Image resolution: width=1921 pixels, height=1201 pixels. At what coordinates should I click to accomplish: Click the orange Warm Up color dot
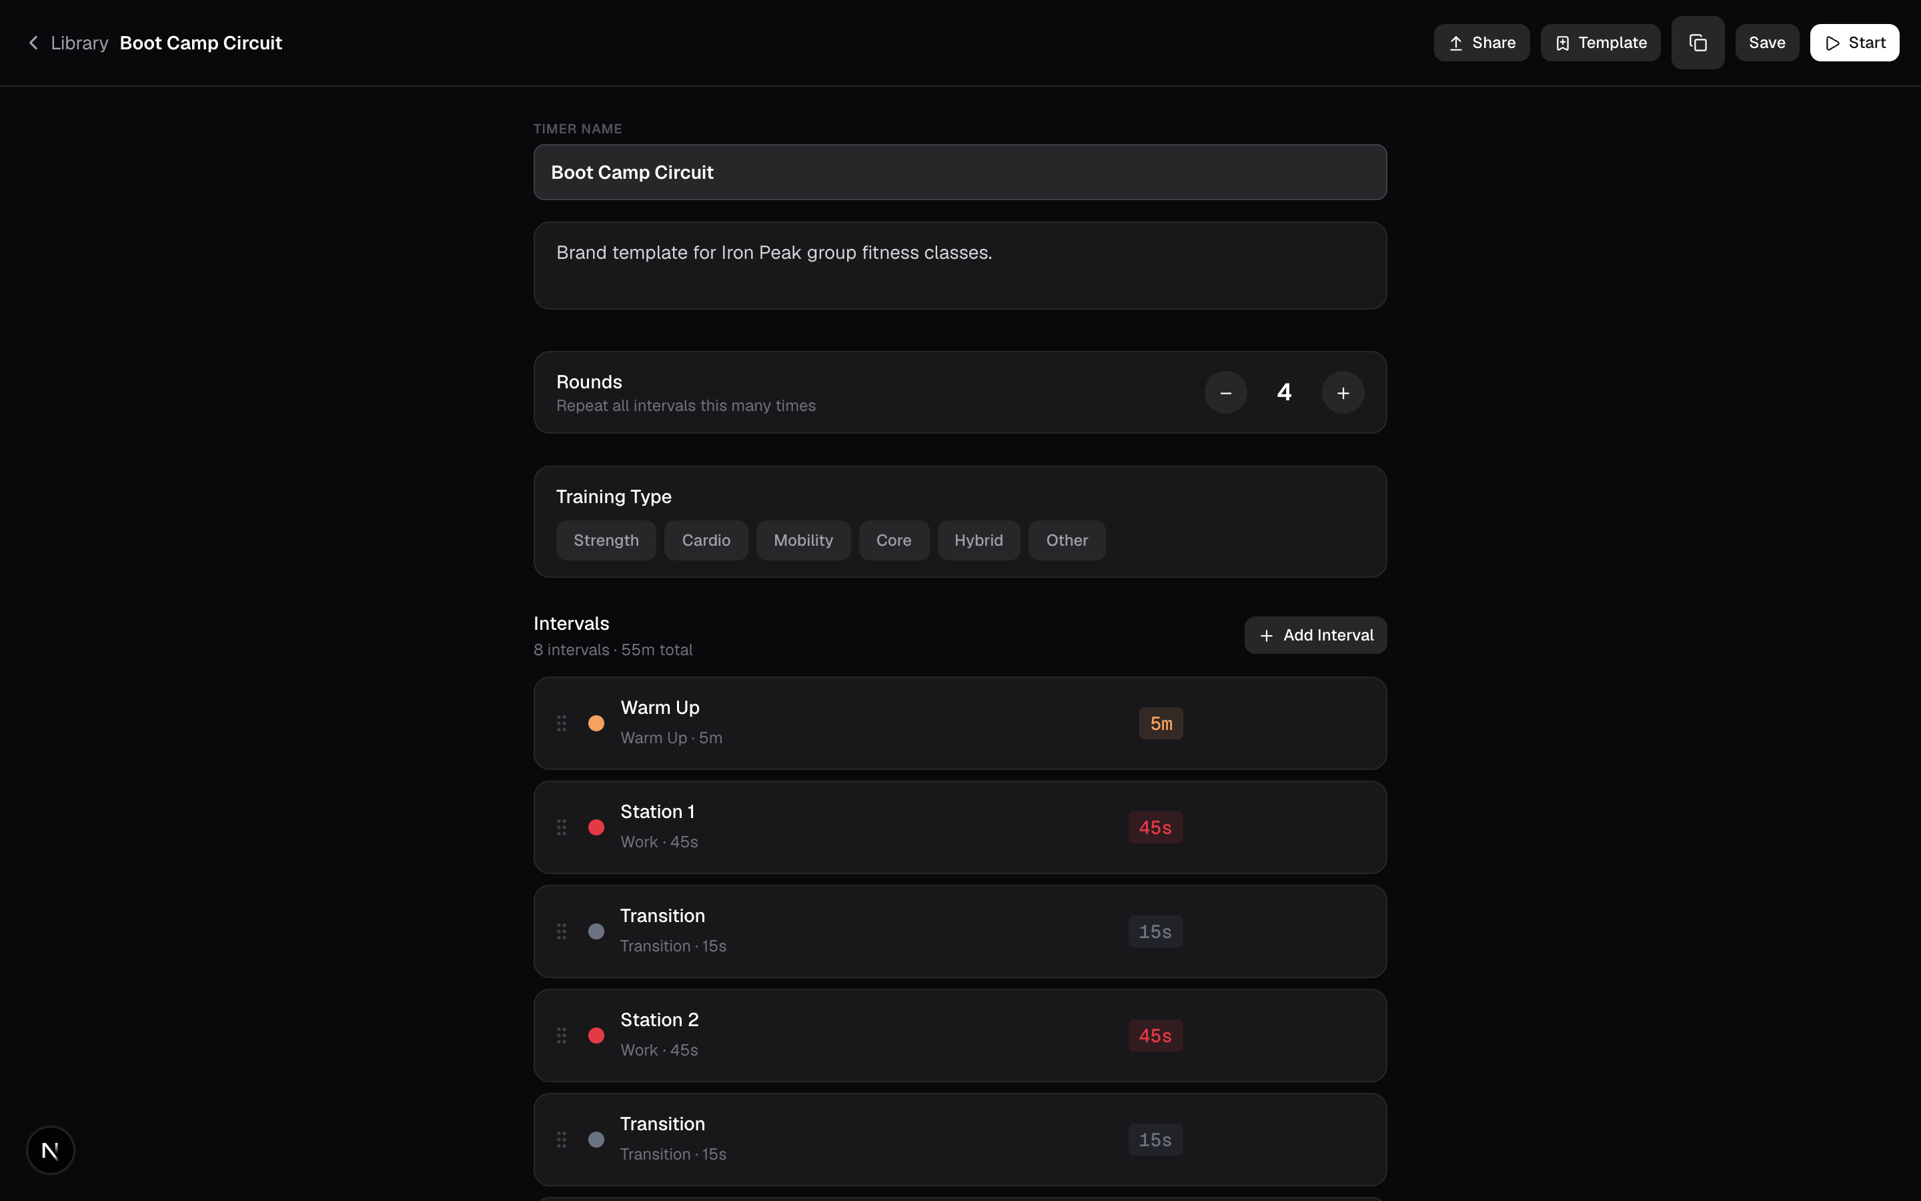(x=596, y=724)
